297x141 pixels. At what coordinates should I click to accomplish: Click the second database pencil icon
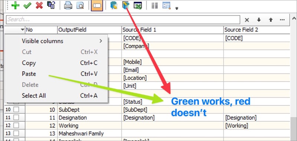tap(125, 6)
